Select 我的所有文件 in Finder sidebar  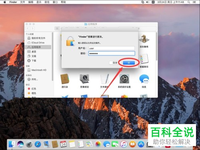click(38, 38)
